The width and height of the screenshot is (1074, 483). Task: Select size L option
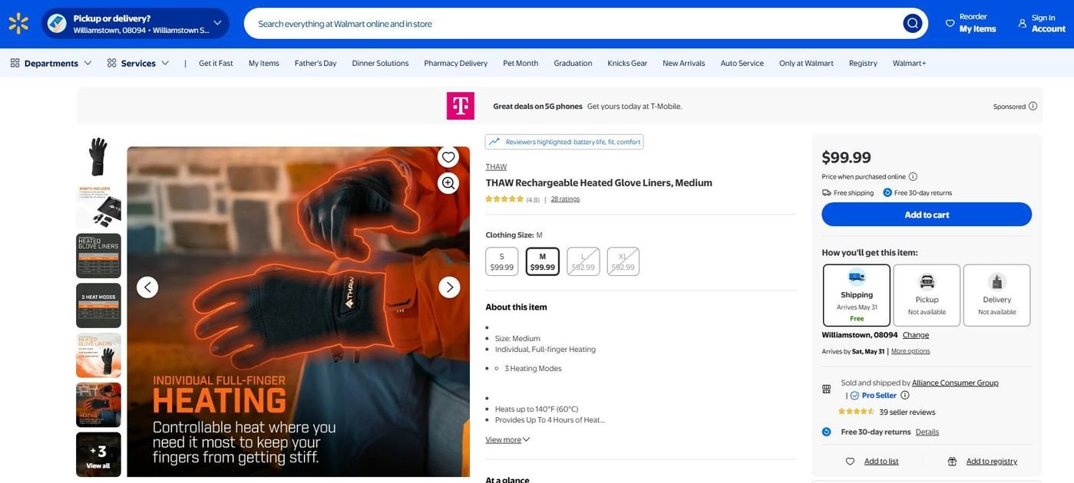583,261
